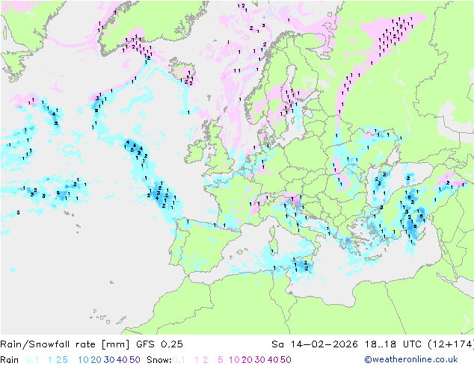Select the Rain legend value 50
Screen dimensions: 474x366
[135, 360]
